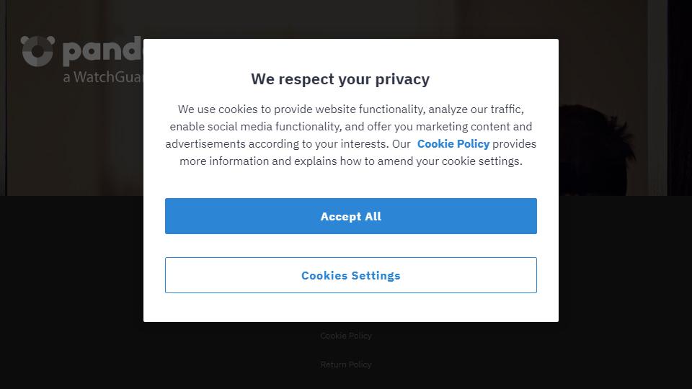Click the 'We respect your privacy' heading

[x=340, y=79]
